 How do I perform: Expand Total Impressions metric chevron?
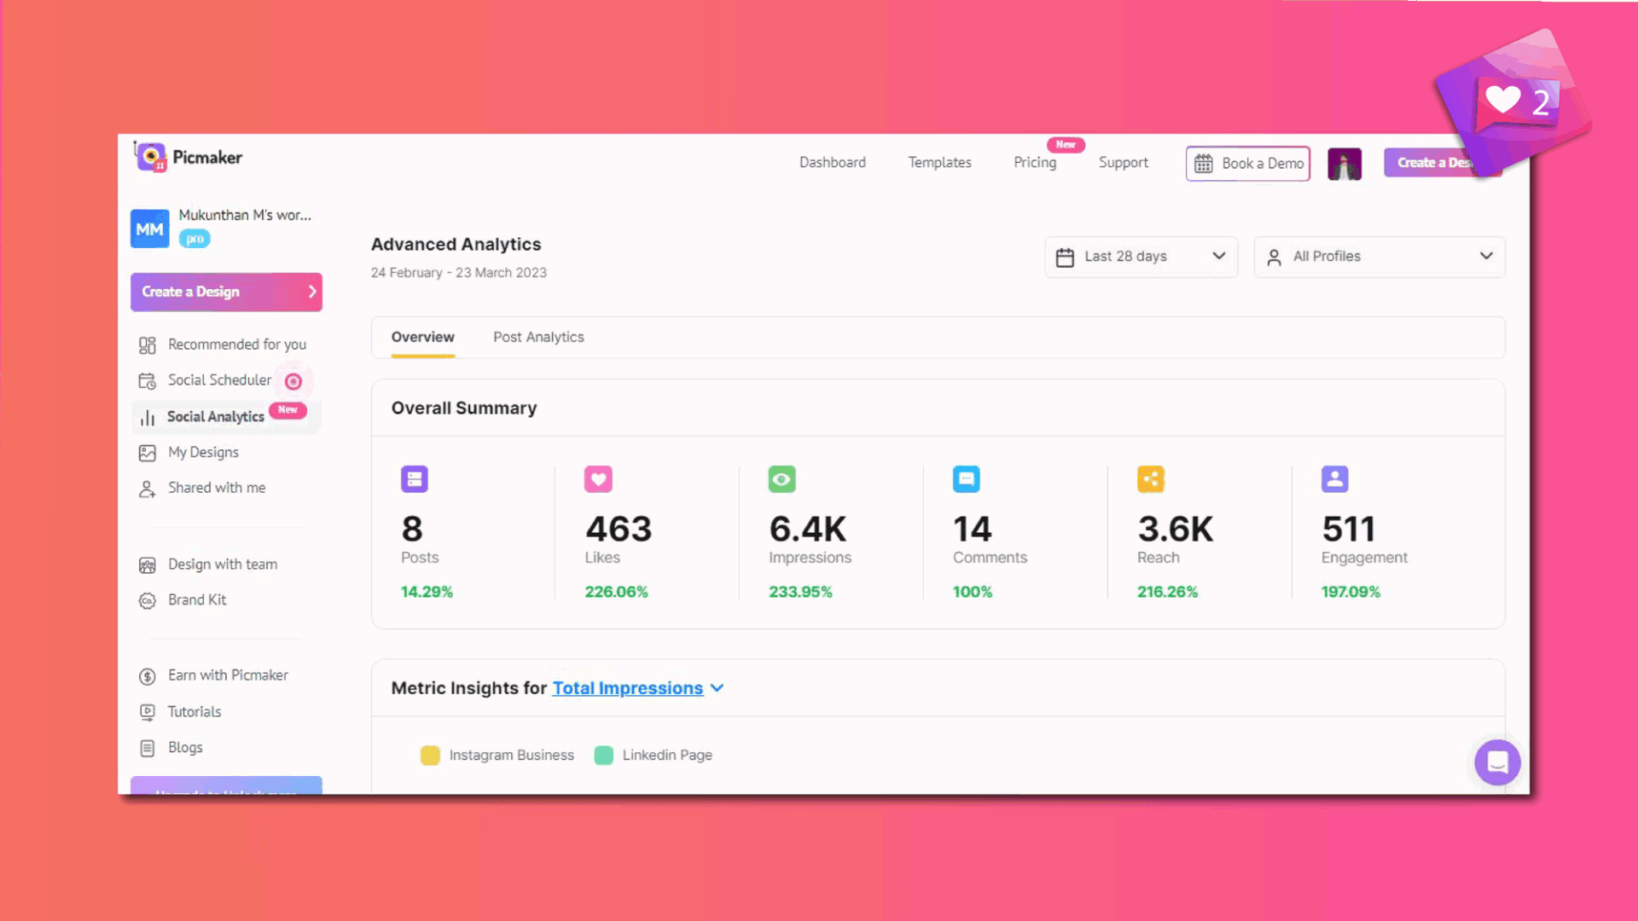(x=717, y=688)
